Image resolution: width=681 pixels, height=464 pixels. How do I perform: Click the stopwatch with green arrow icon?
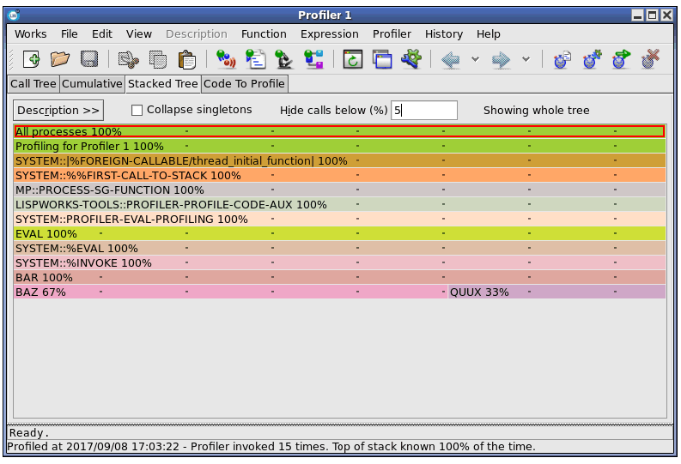[621, 59]
